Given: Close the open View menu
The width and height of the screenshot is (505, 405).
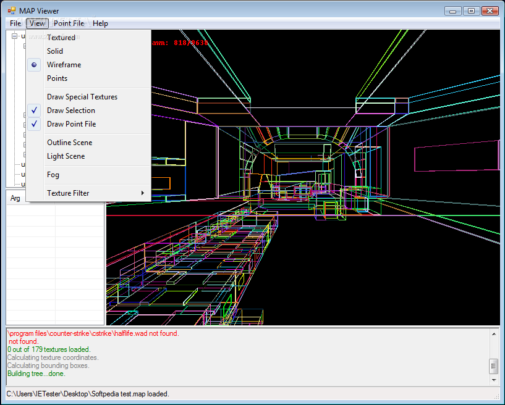Looking at the screenshot, I should click(x=37, y=23).
